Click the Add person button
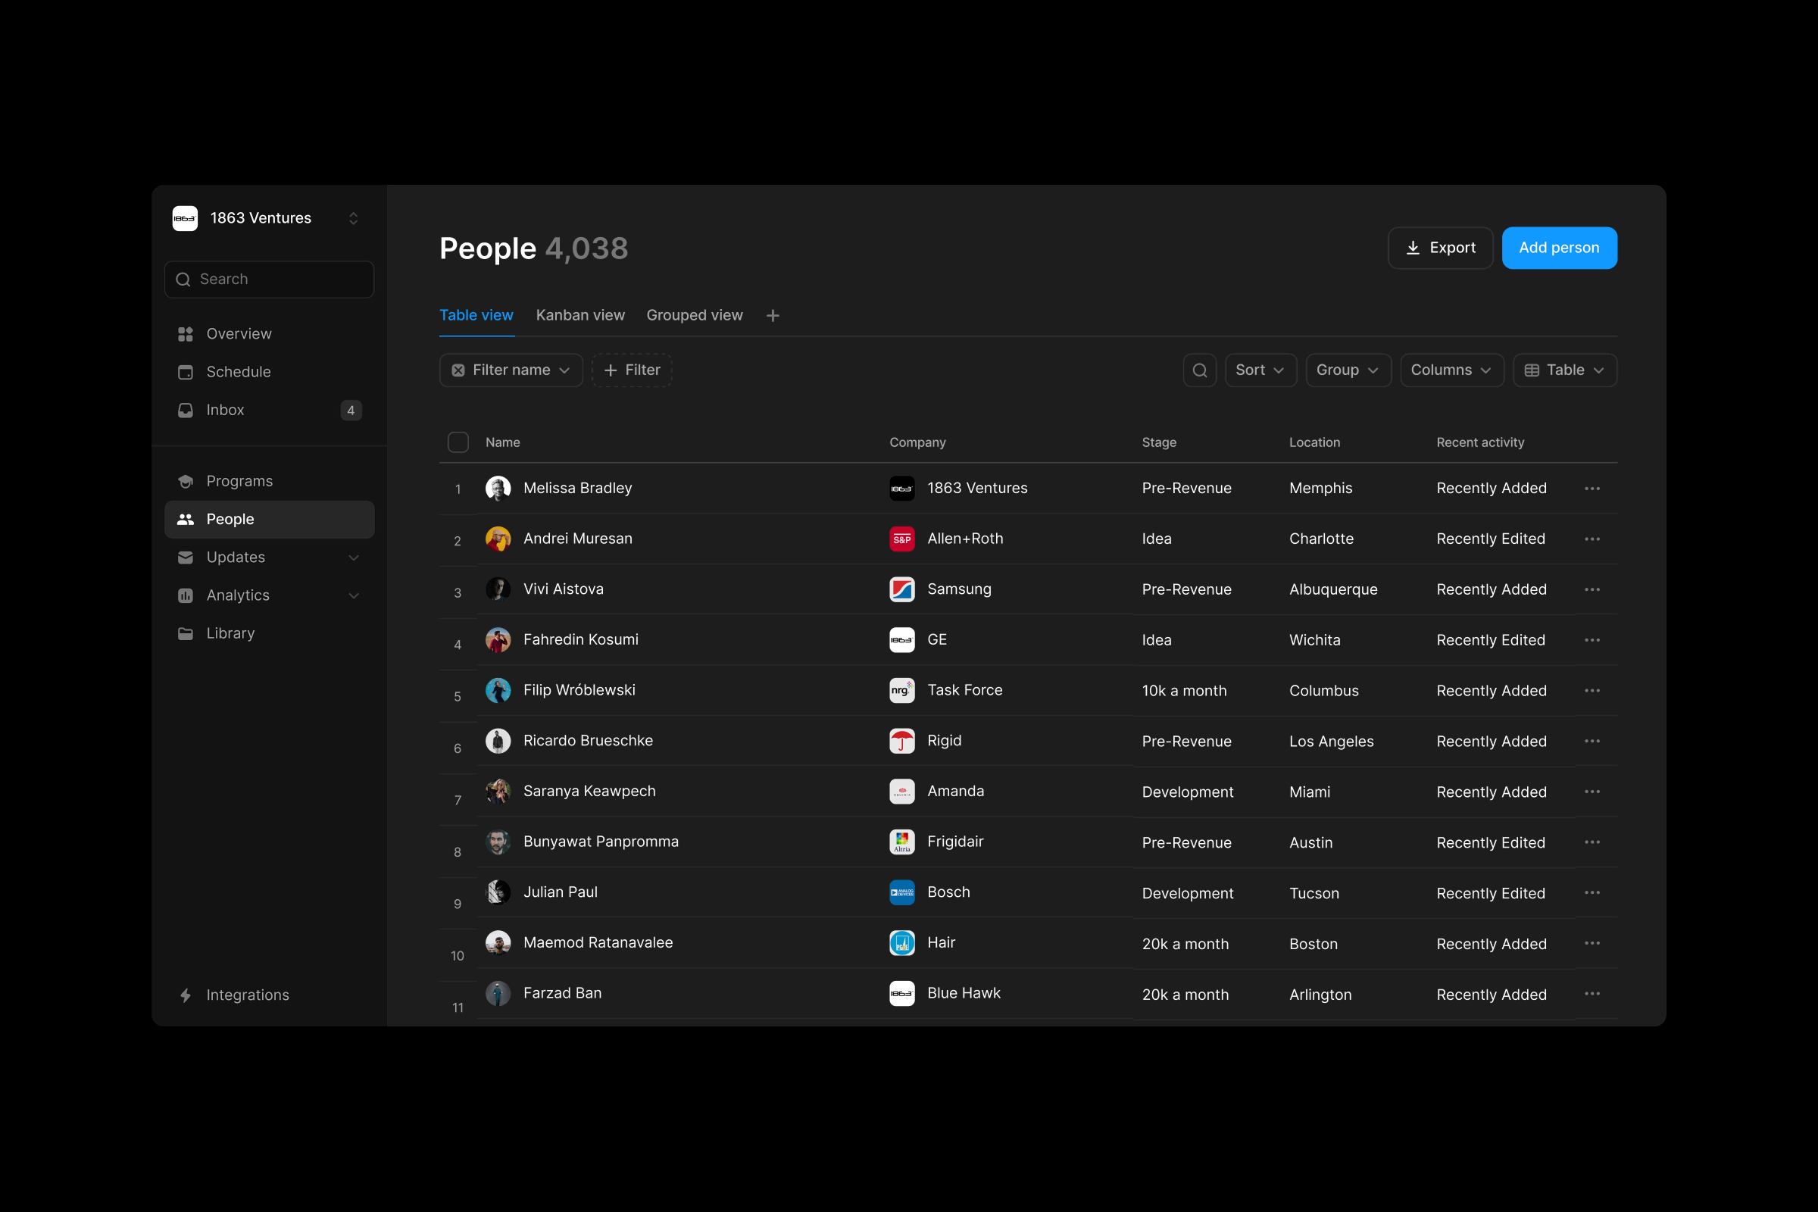Screen dimensions: 1818x1212 pyautogui.click(x=1558, y=248)
